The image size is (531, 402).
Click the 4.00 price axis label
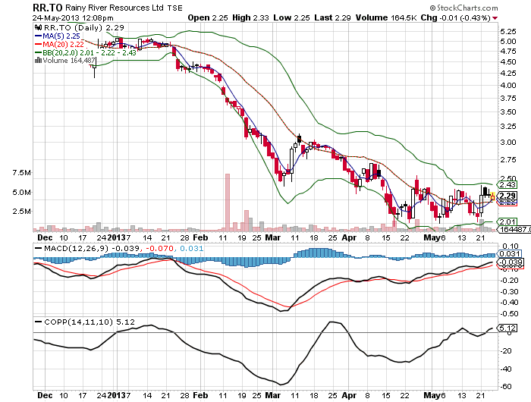tap(508, 86)
